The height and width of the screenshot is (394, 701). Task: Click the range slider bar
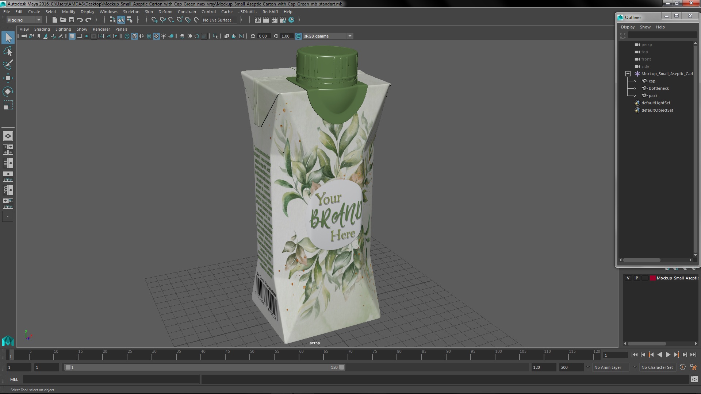[x=204, y=367]
